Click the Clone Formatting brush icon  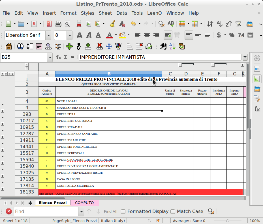point(112,24)
